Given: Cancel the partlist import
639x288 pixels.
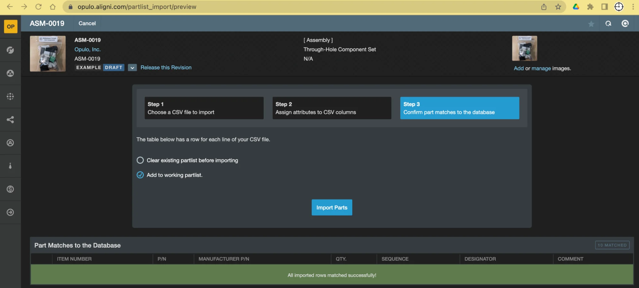Looking at the screenshot, I should tap(87, 23).
